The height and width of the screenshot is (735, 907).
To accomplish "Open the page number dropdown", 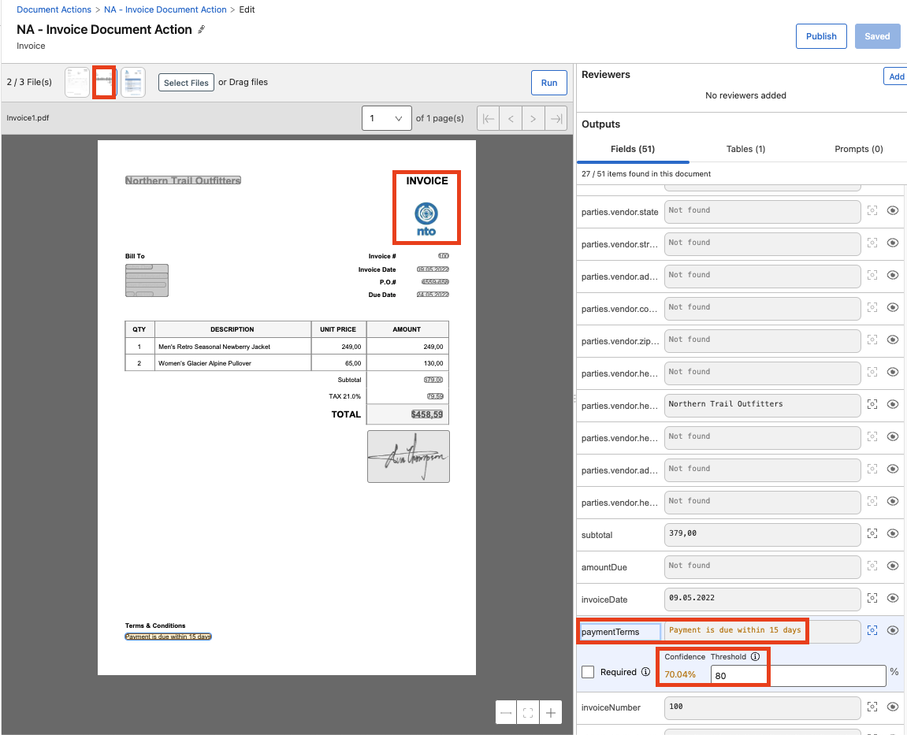I will (386, 118).
